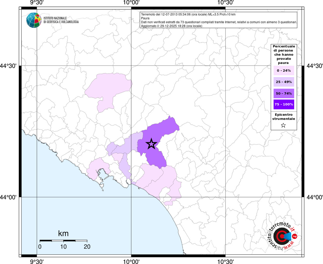Click the legend star symbol under Epicentro strumentale
Screen dimensions: 323x264
click(283, 125)
